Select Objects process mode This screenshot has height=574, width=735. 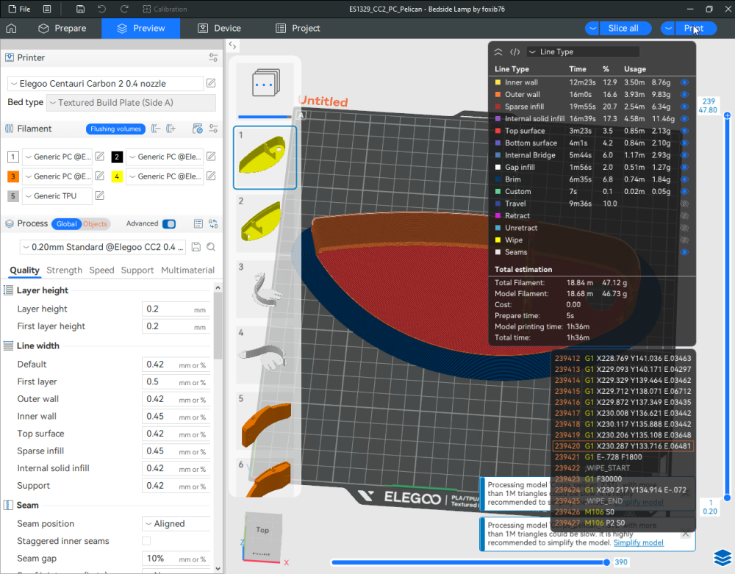click(95, 224)
